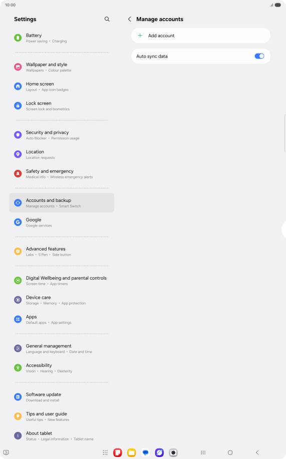This screenshot has width=286, height=459.
Task: Tap the Security and privacy shield icon
Action: (x=18, y=135)
